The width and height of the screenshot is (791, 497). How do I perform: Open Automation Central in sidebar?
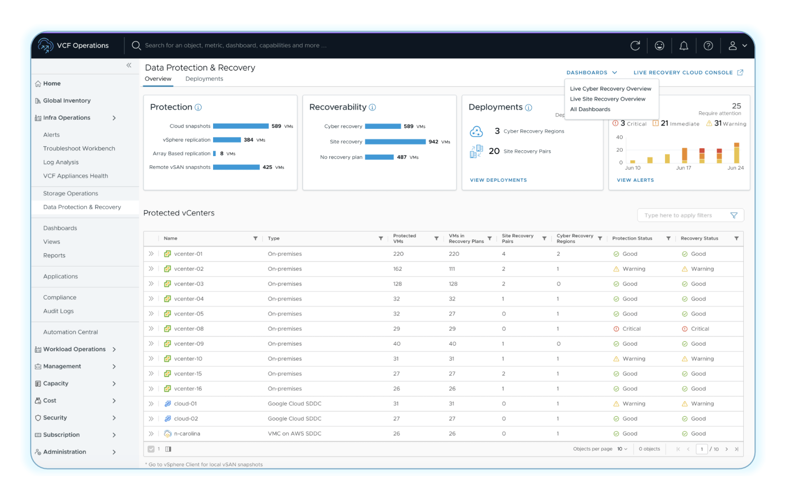71,332
